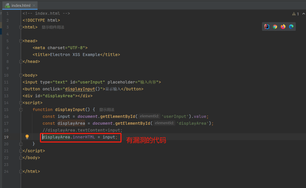Screen dimensions: 306x188
Task: Click the 'userInput' string argument
Action: click(175, 116)
